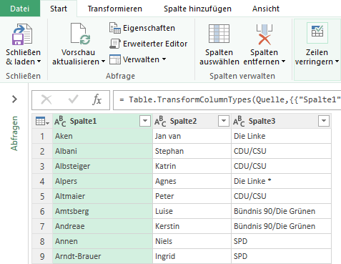Click the Spalten entfernen icon

265,34
